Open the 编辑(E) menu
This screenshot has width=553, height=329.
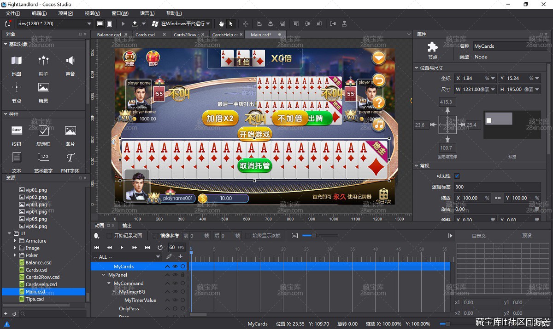(x=39, y=13)
